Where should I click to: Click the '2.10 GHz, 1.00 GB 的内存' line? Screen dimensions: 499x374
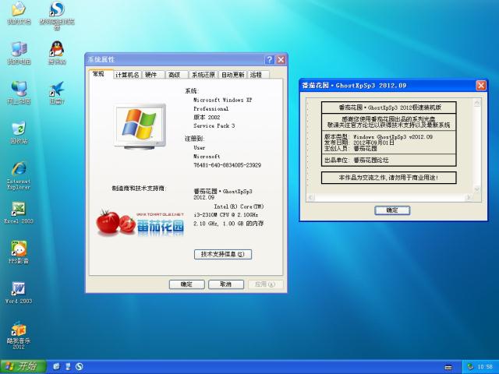click(228, 224)
